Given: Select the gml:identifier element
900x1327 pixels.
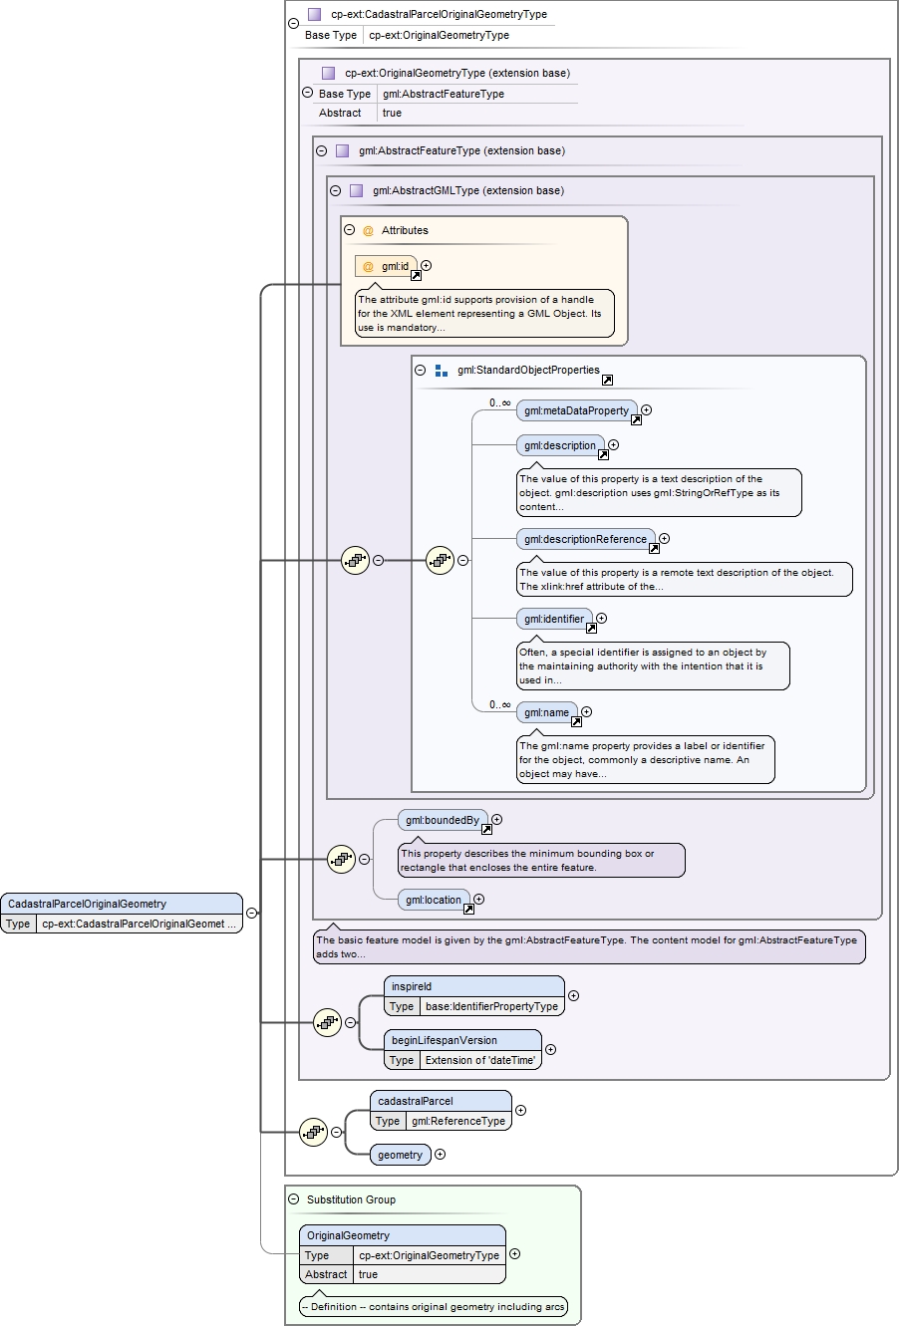Looking at the screenshot, I should 554,619.
